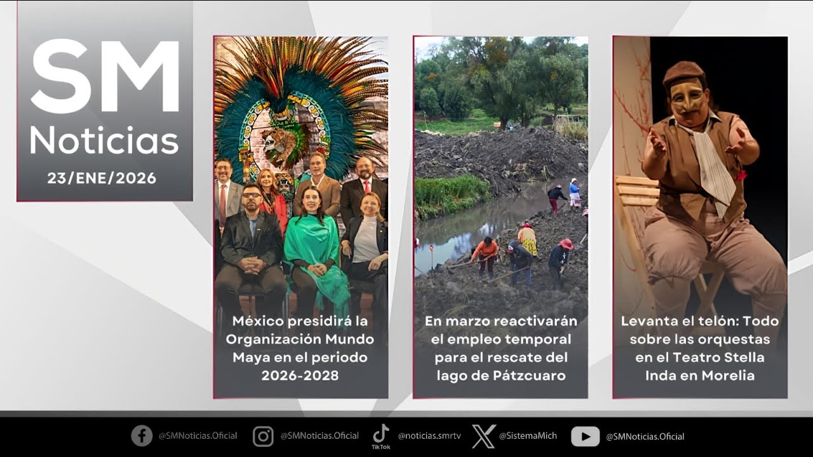Click headline "En marzo reactivarán el empleo temporal"
813x457 pixels.
(x=501, y=348)
